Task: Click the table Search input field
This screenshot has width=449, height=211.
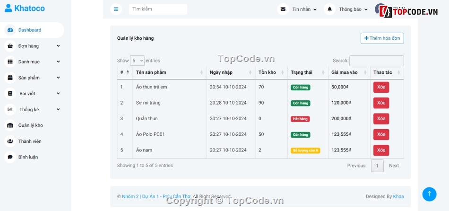Action: [x=376, y=61]
